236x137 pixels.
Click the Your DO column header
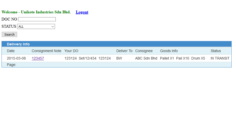[71, 51]
